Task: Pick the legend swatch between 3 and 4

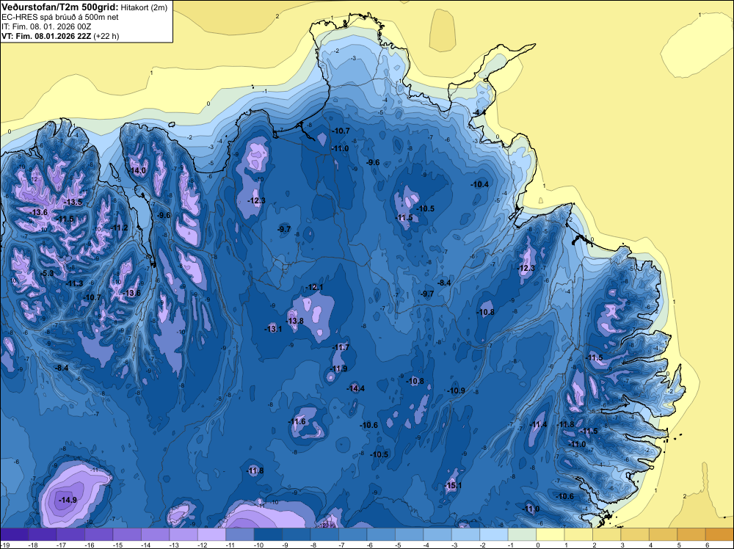Action: point(635,534)
